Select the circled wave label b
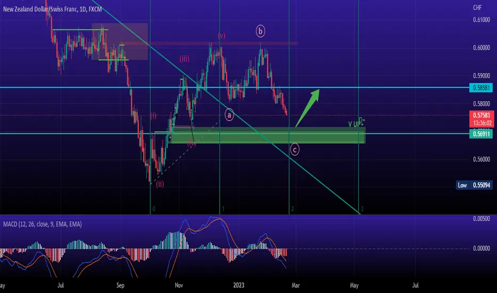Screen dimensions: 497x293 [260, 31]
